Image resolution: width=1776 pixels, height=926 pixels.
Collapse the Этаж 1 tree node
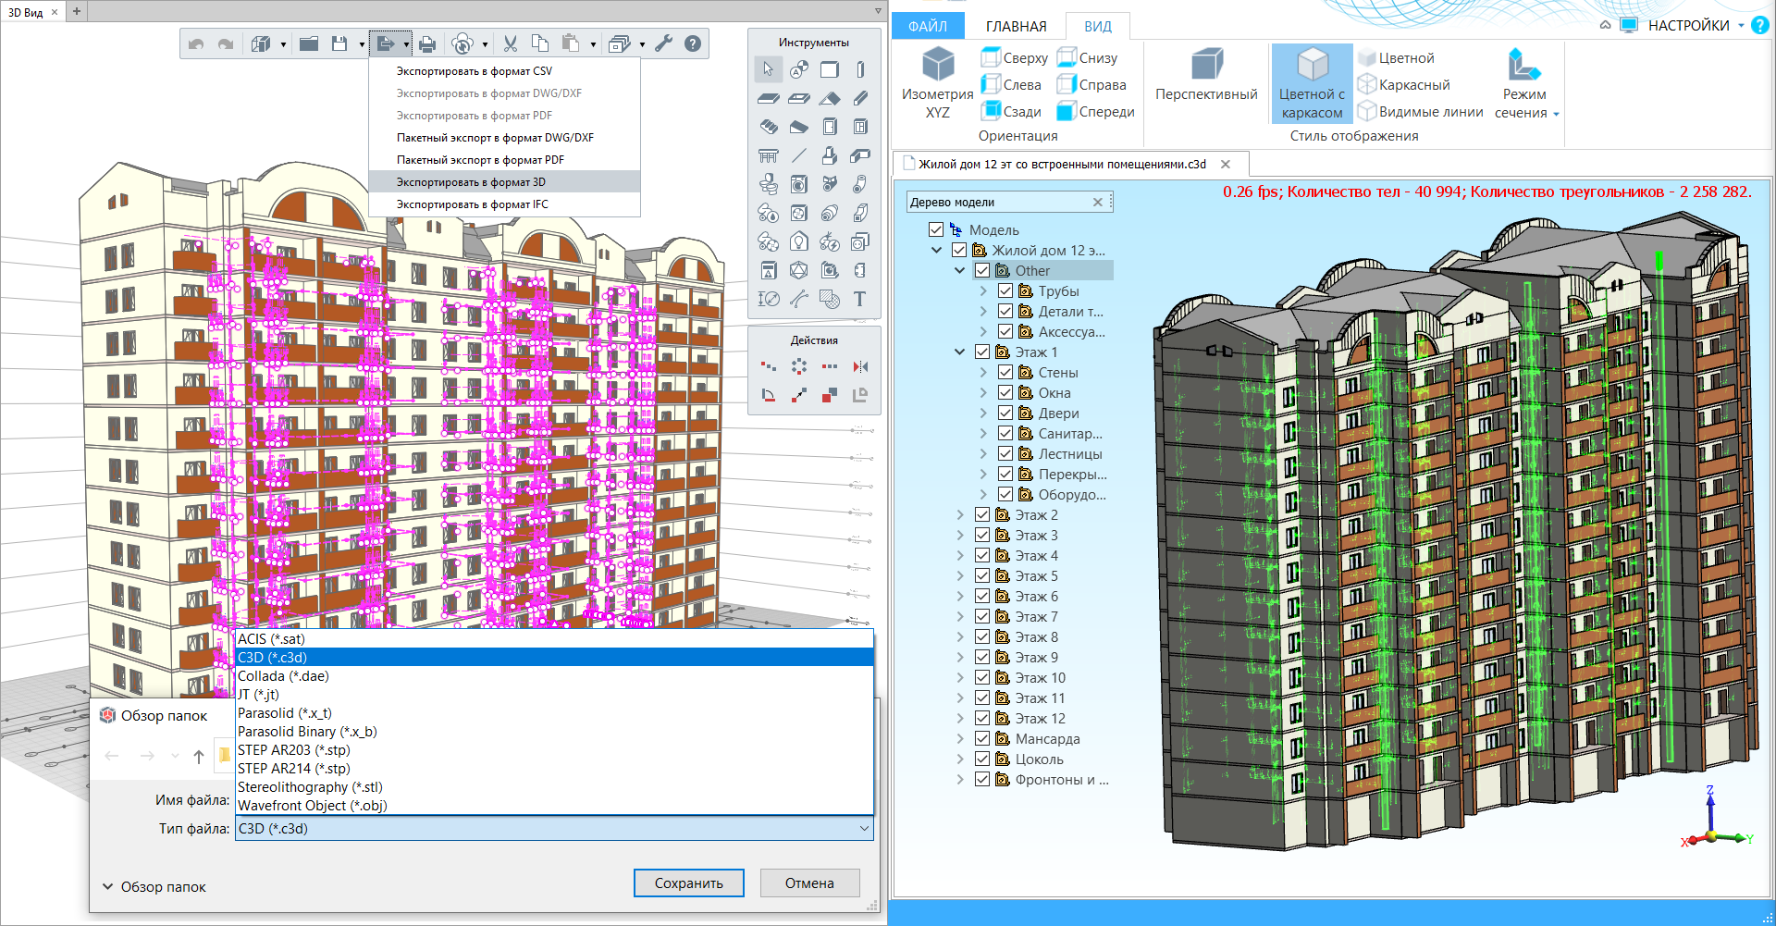pos(960,352)
